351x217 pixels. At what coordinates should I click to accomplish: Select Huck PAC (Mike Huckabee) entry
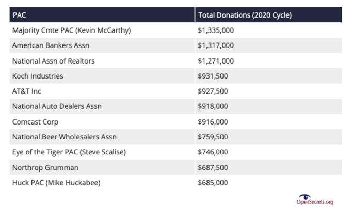56,183
